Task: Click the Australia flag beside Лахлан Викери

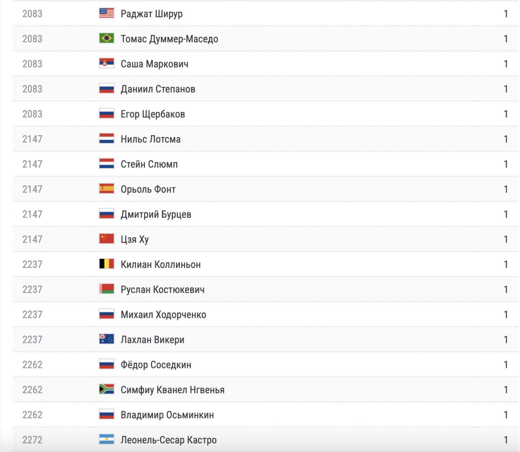Action: pos(107,339)
